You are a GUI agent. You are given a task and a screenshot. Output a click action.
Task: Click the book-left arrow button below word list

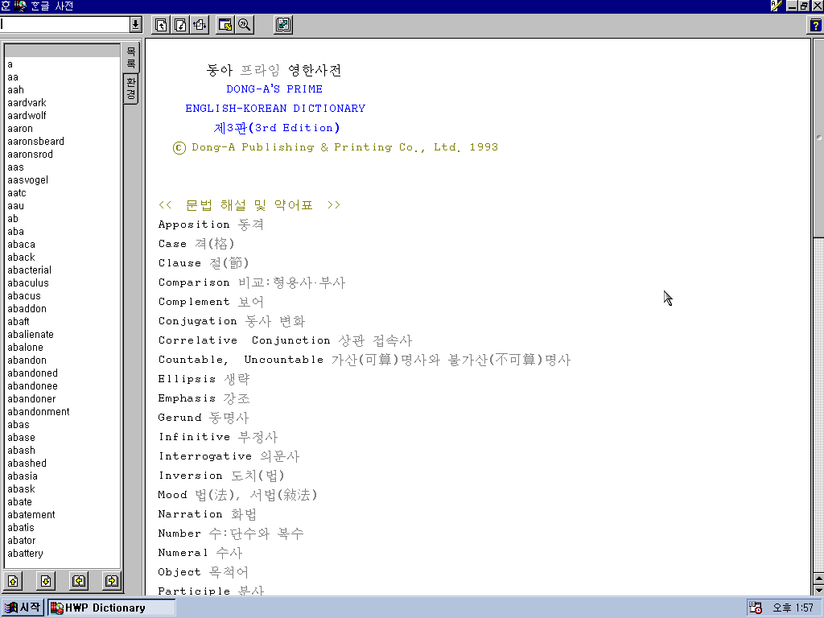coord(79,581)
